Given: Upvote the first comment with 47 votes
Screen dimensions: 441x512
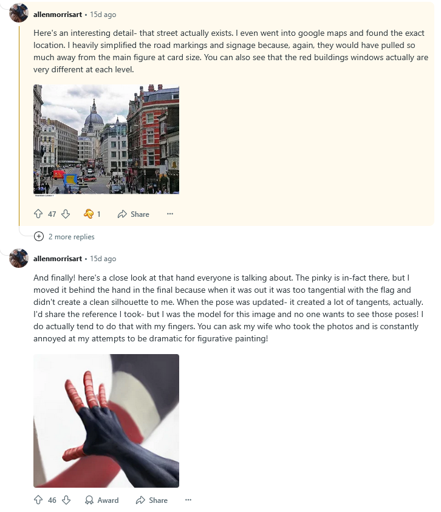Looking at the screenshot, I should tap(38, 214).
